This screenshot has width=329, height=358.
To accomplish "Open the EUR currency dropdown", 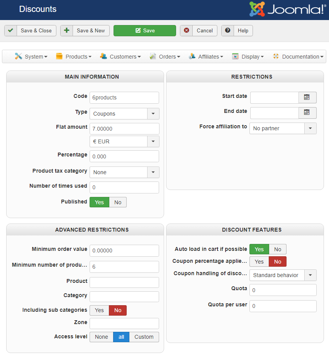I will pos(153,141).
